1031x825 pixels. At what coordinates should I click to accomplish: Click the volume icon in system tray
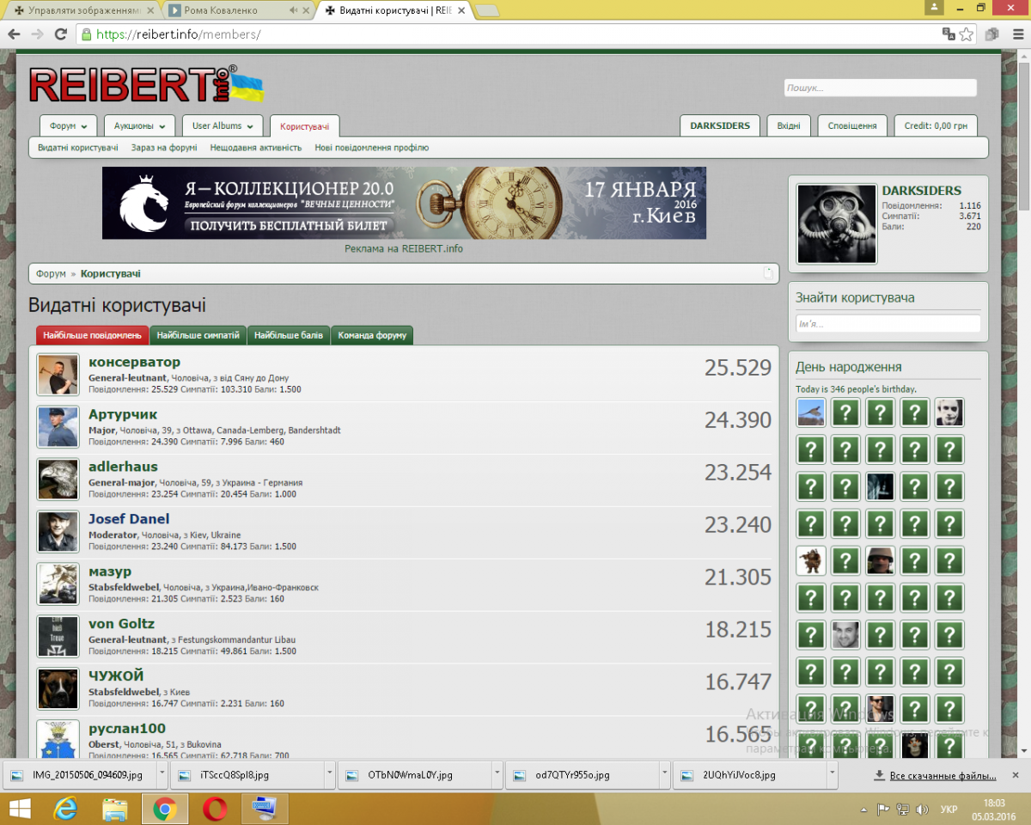(922, 810)
